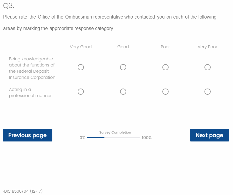The height and width of the screenshot is (195, 233).
Task: Click the Good column header
Action: tap(123, 47)
